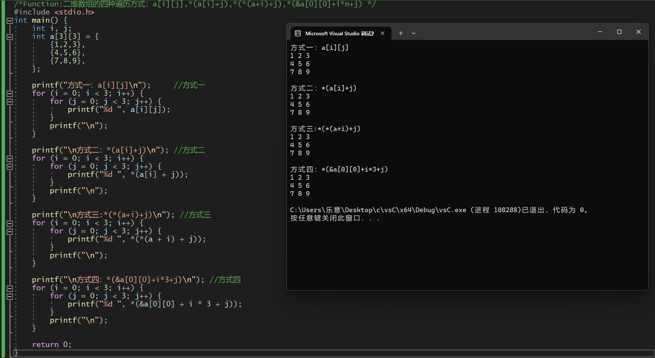Collapse the main function code block

[x=9, y=20]
